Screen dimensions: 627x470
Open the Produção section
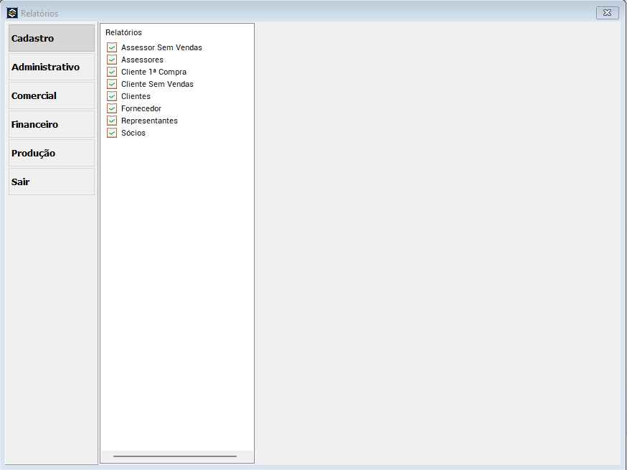click(x=51, y=152)
